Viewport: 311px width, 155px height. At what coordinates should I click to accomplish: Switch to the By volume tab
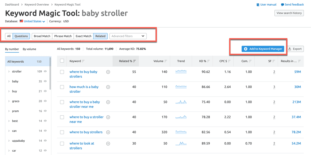click(29, 49)
